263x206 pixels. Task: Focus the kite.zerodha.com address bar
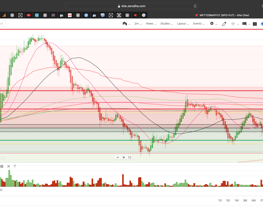(131, 6)
